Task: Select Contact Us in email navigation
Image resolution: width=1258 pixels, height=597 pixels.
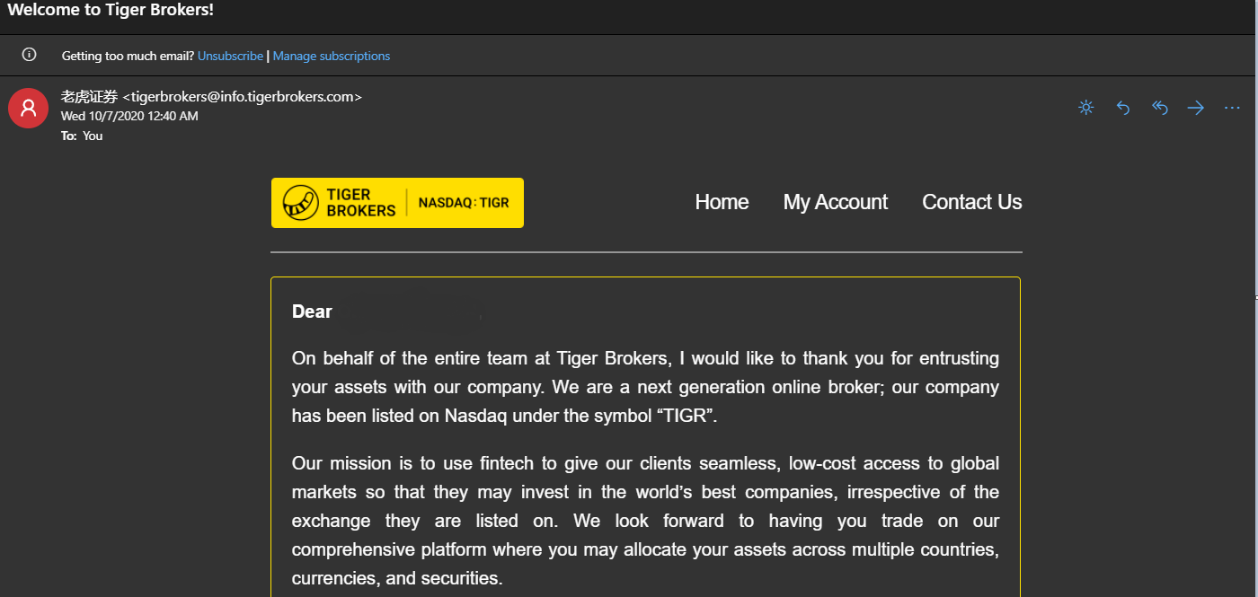Action: coord(972,202)
